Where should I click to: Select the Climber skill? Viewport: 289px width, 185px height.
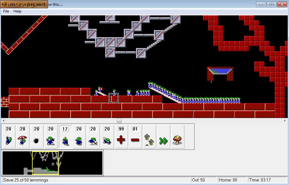pyautogui.click(x=8, y=137)
